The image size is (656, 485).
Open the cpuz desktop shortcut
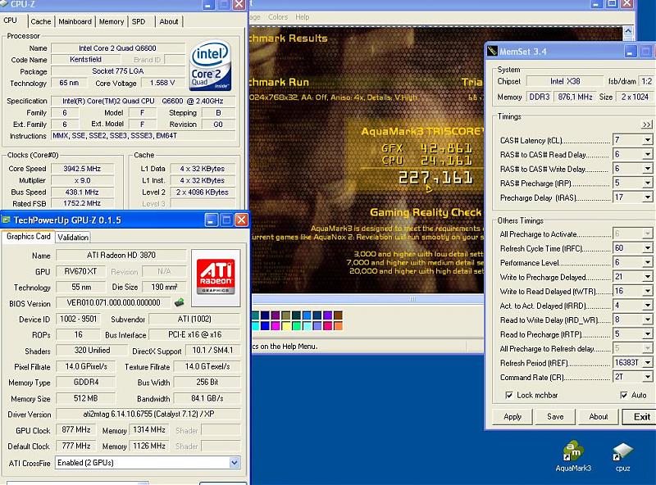(622, 457)
